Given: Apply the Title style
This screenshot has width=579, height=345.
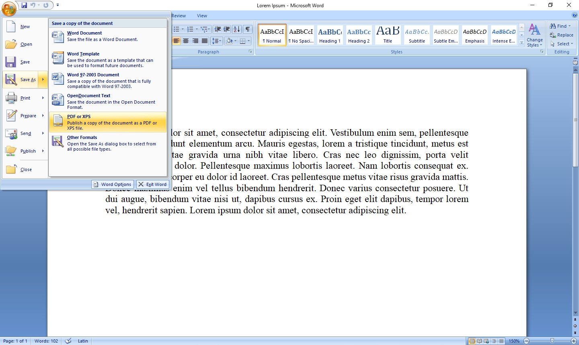Looking at the screenshot, I should 388,35.
